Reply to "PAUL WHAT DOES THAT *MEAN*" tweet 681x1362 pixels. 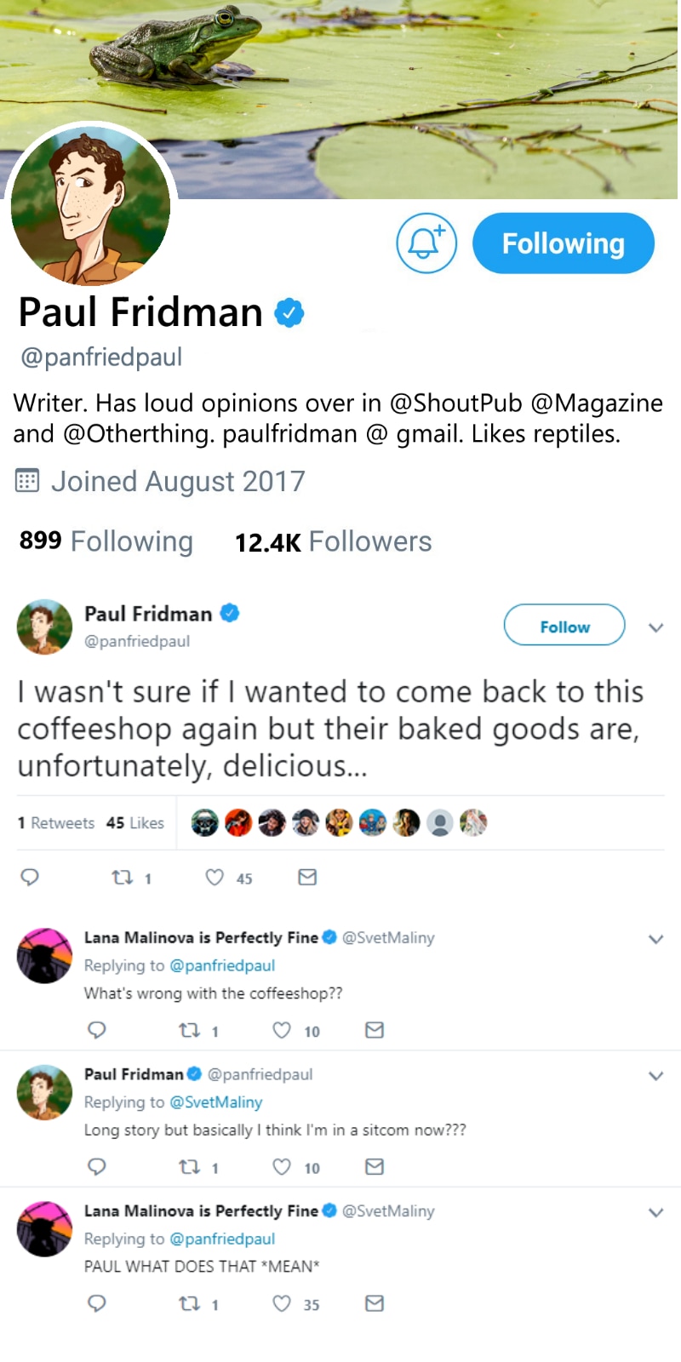pos(97,1303)
